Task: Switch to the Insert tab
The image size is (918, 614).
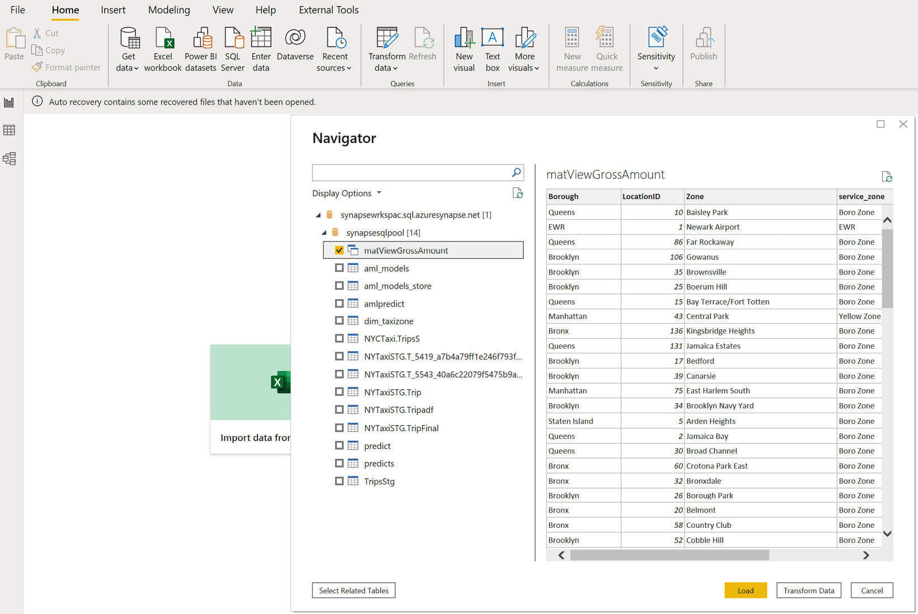Action: 113,10
